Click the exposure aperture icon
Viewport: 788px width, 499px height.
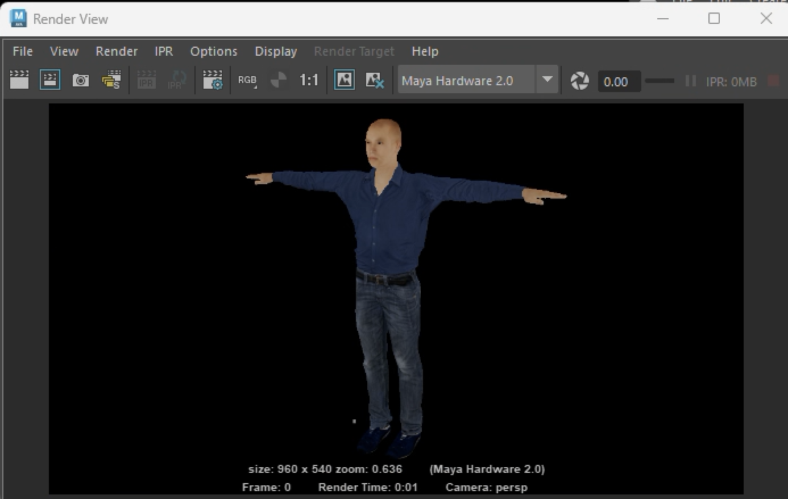coord(579,81)
